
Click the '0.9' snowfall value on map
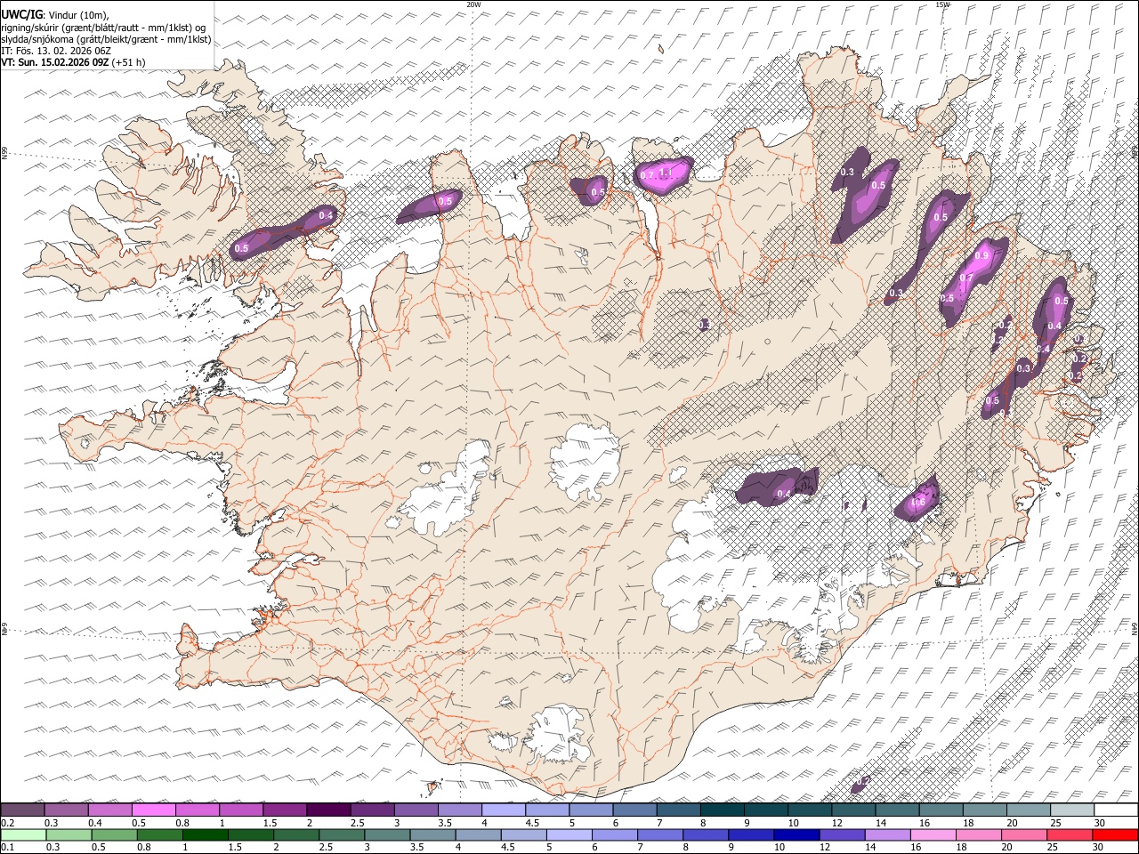point(981,255)
